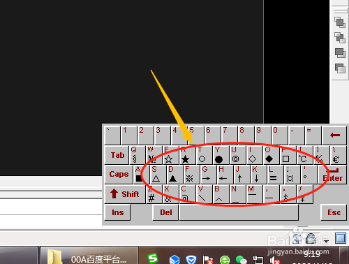
Task: Click the caret symbol key labeled B
Action: click(x=221, y=194)
